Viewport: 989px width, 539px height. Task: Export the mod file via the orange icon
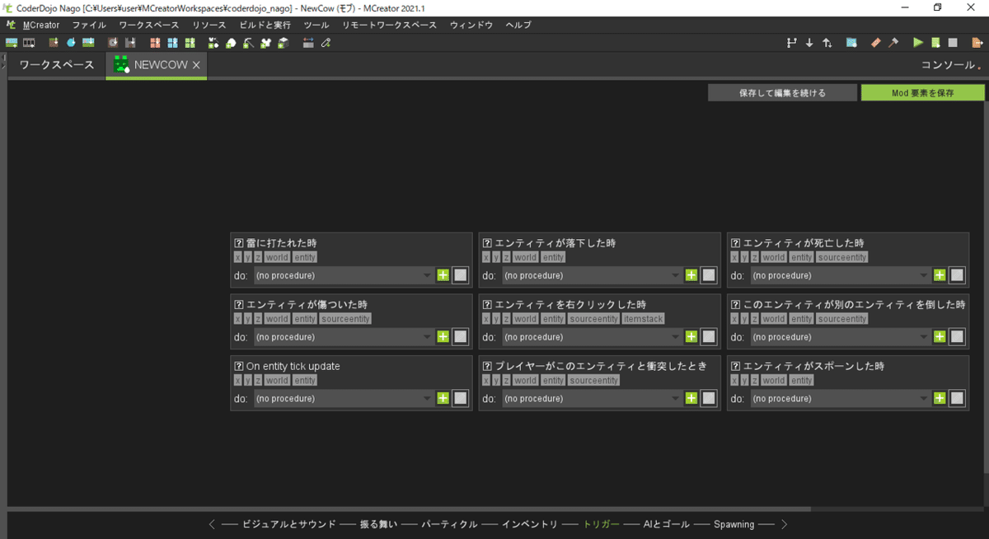click(977, 42)
